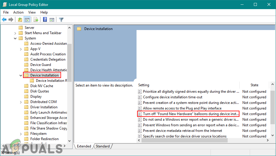Image resolution: width=276 pixels, height=156 pixels.
Task: Select 'Prioritize all digitally signed drivers' setting
Action: (191, 91)
